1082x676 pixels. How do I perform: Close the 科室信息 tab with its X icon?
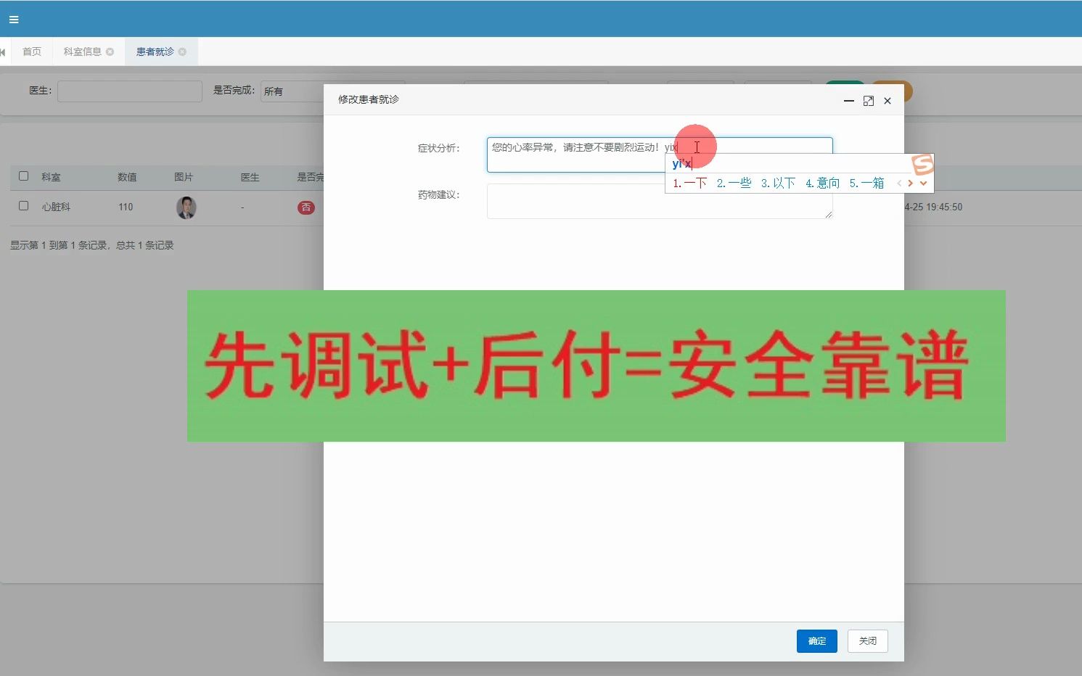click(110, 51)
